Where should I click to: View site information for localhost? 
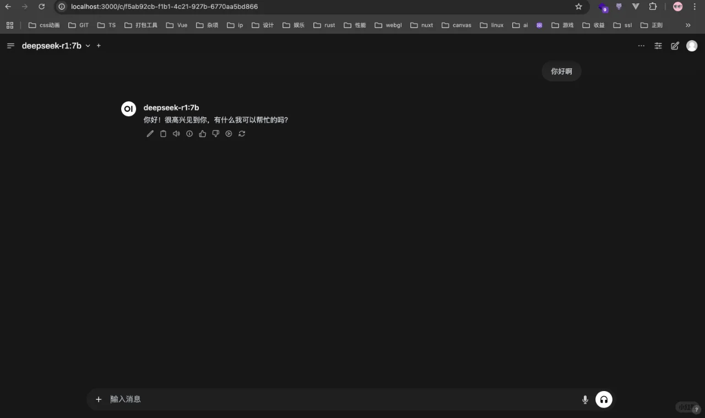pos(62,7)
